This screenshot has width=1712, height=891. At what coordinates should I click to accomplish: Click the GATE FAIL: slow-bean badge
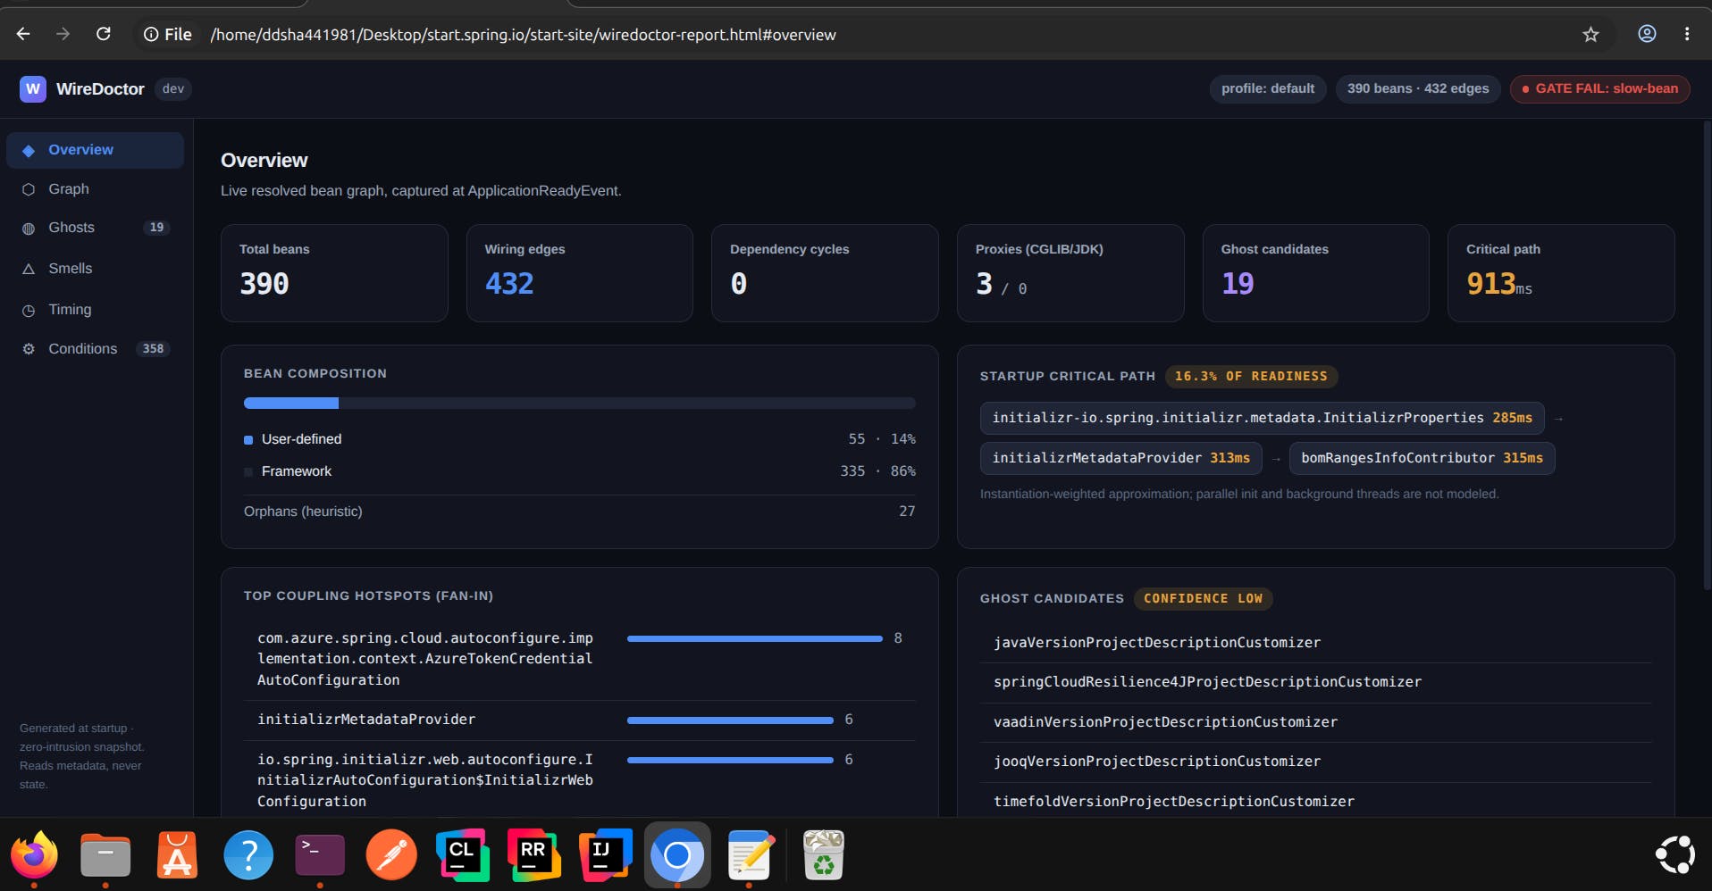coord(1599,89)
